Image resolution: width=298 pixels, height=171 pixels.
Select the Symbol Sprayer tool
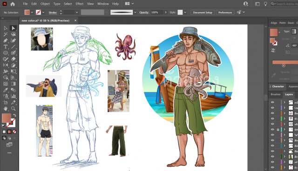(x=6, y=96)
